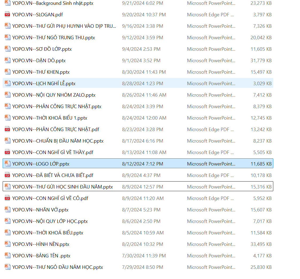This screenshot has height=279, width=300.
Task: Select CHUẨN BỊ ĐẦU NĂM HỌC.pptx file
Action: [58, 141]
